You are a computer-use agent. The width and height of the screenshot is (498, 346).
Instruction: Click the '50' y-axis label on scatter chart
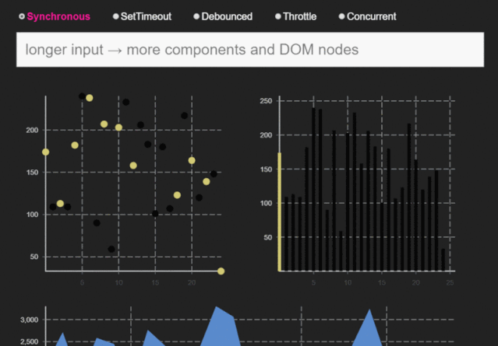[34, 257]
